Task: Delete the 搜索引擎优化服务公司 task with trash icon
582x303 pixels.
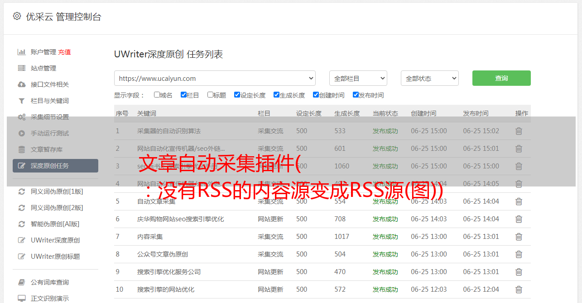Action: point(519,272)
